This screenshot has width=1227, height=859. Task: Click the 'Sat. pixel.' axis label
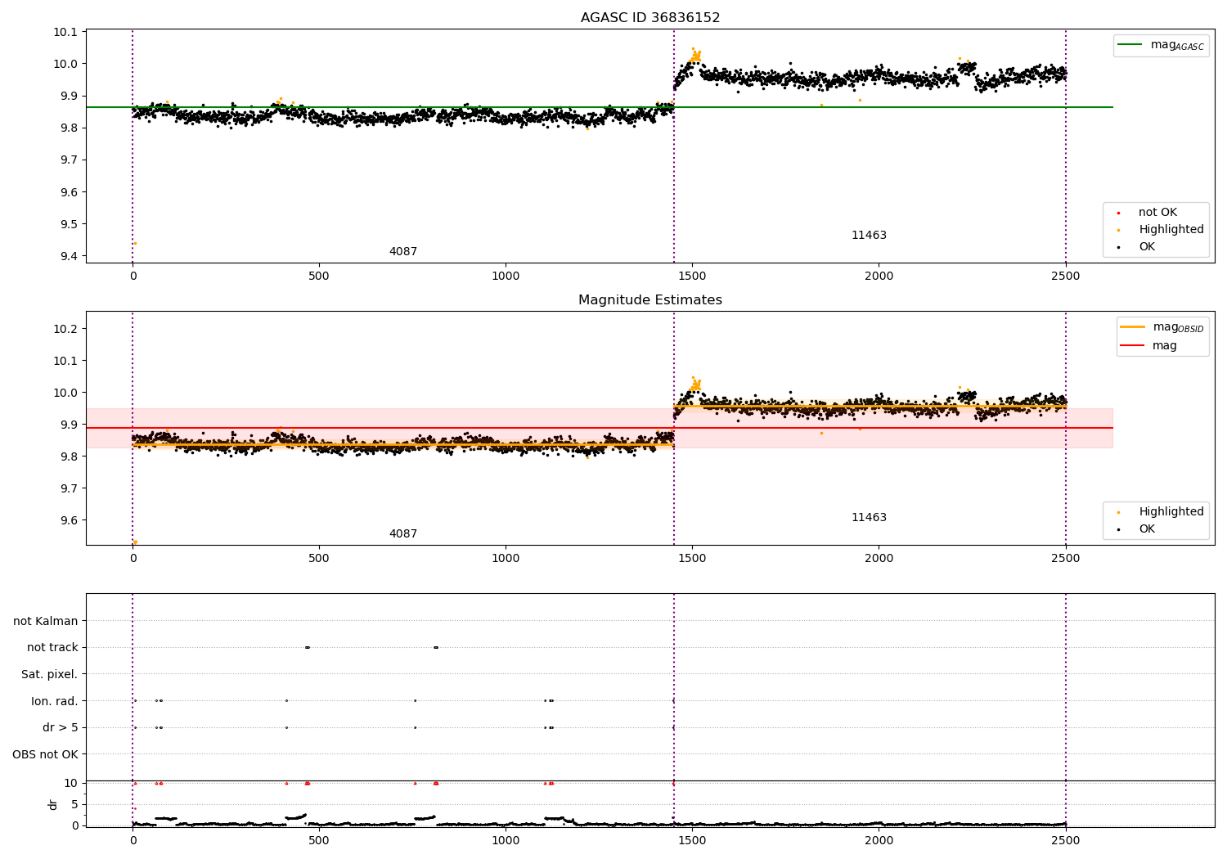[x=50, y=675]
